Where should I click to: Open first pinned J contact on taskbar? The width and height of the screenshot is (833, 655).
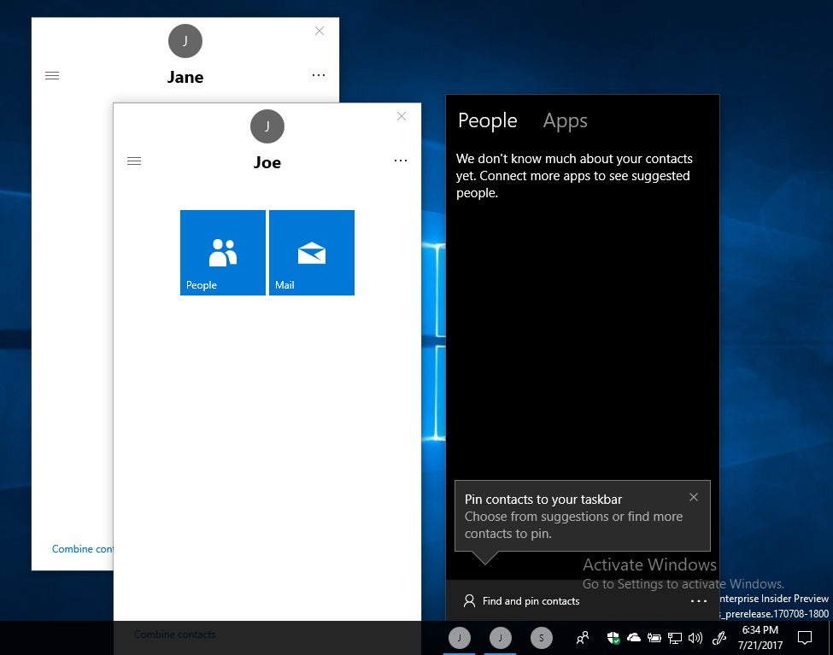coord(460,637)
